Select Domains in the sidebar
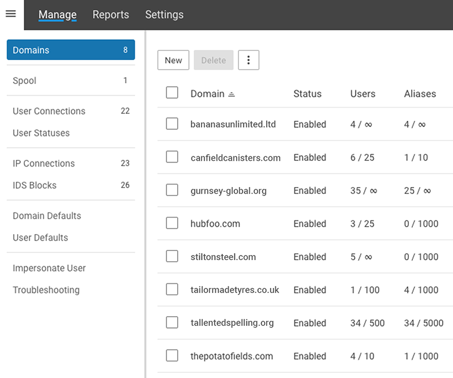Image resolution: width=453 pixels, height=378 pixels. click(x=71, y=50)
